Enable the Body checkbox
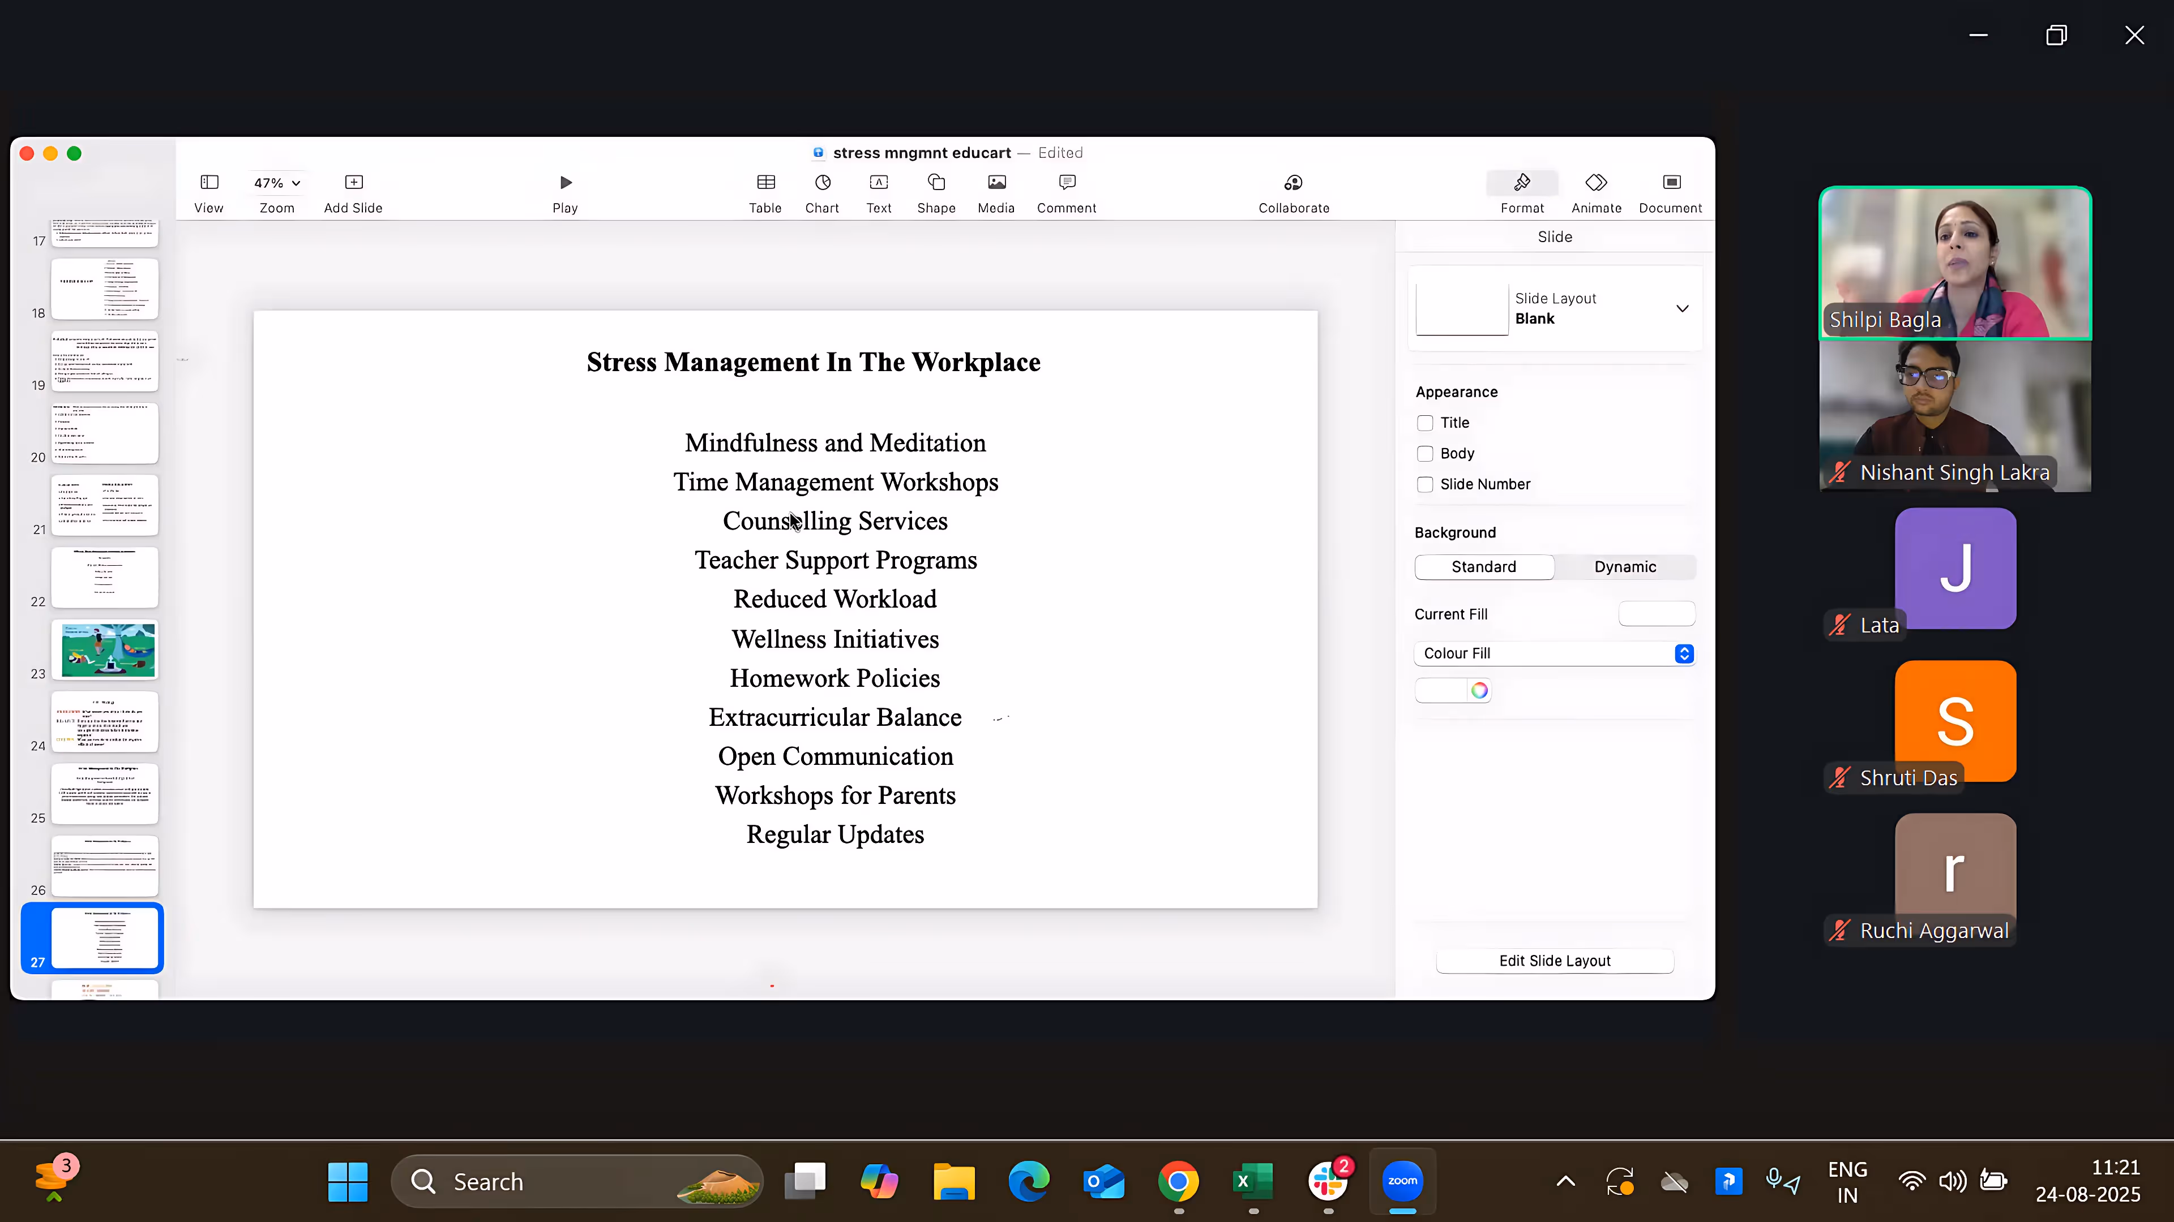This screenshot has width=2174, height=1222. click(x=1426, y=454)
